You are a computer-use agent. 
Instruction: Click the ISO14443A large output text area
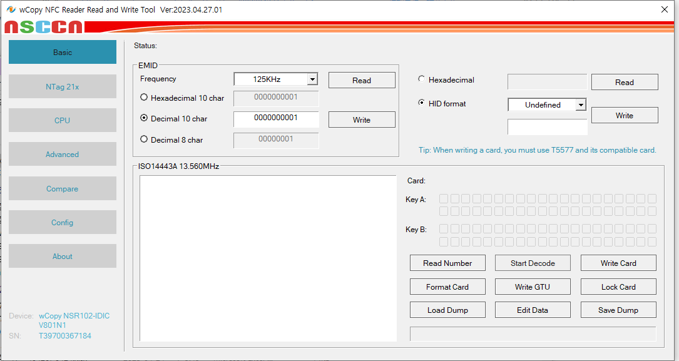pyautogui.click(x=268, y=258)
